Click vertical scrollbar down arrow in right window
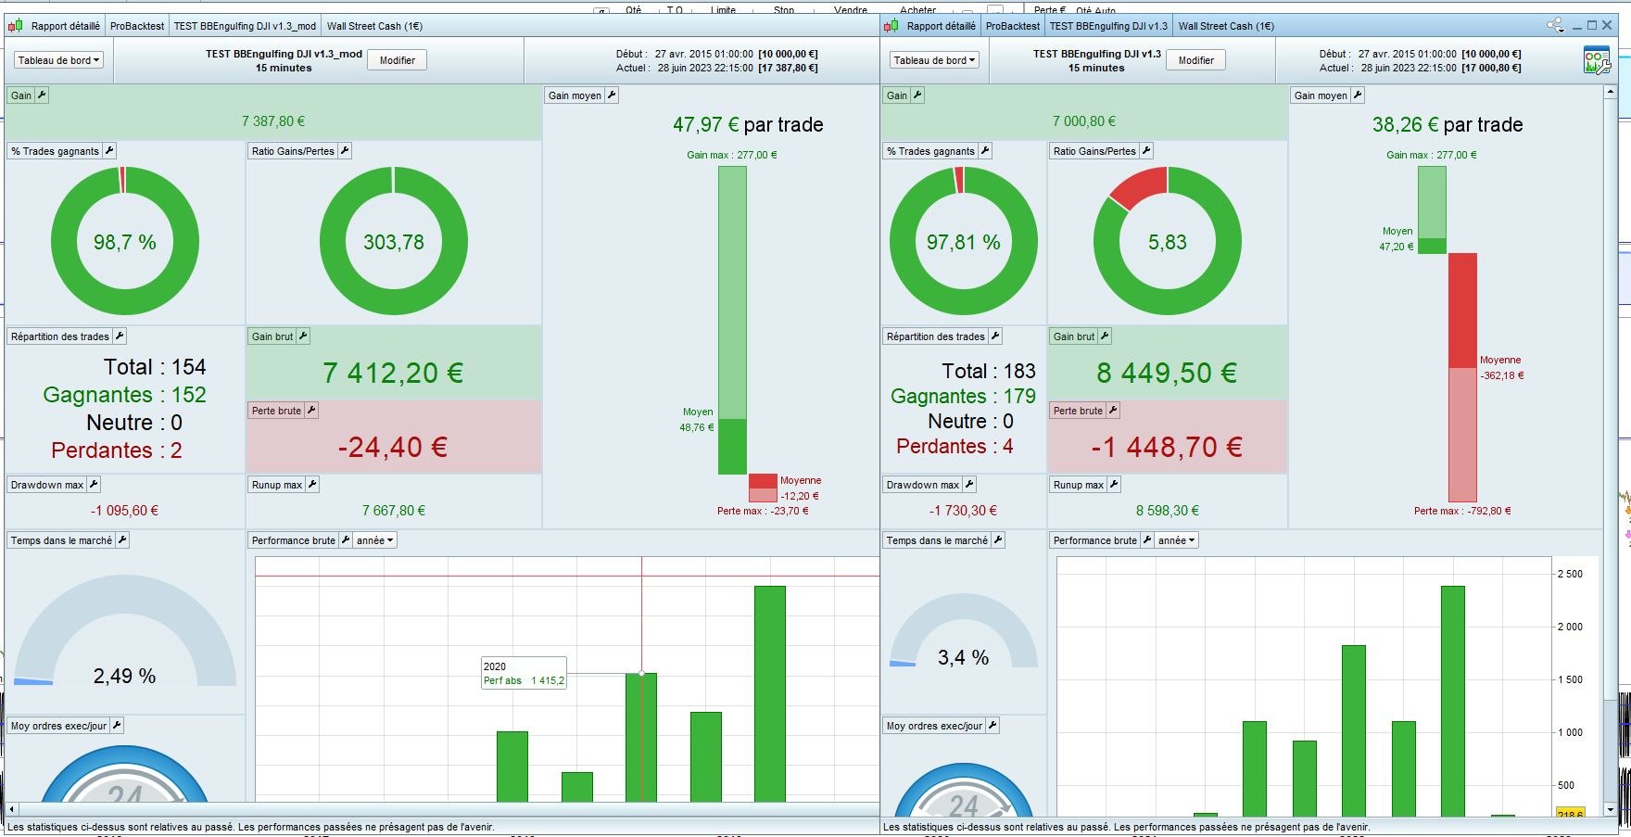1631x837 pixels. tap(1611, 809)
